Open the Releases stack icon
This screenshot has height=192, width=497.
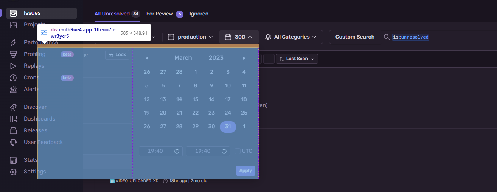[x=13, y=130]
